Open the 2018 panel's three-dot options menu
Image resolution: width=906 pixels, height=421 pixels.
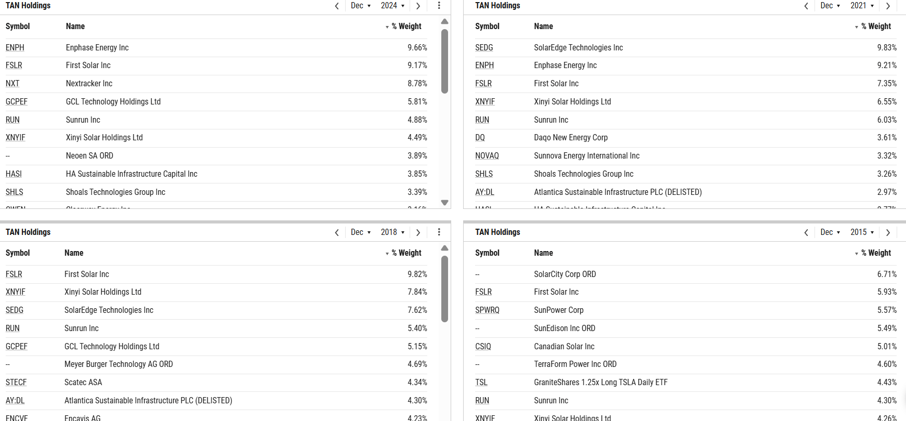pyautogui.click(x=439, y=232)
